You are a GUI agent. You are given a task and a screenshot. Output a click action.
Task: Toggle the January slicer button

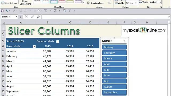[x=114, y=47]
